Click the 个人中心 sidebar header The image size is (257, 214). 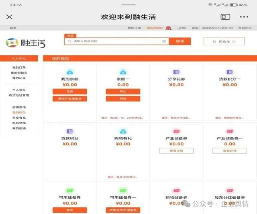pyautogui.click(x=19, y=58)
